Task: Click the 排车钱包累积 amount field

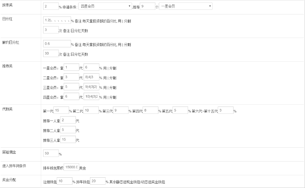Action: coord(71,167)
